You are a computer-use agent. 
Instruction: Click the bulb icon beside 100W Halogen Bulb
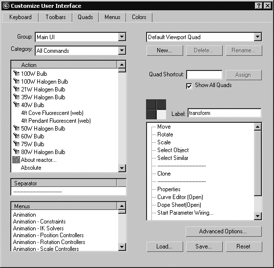tap(17, 81)
